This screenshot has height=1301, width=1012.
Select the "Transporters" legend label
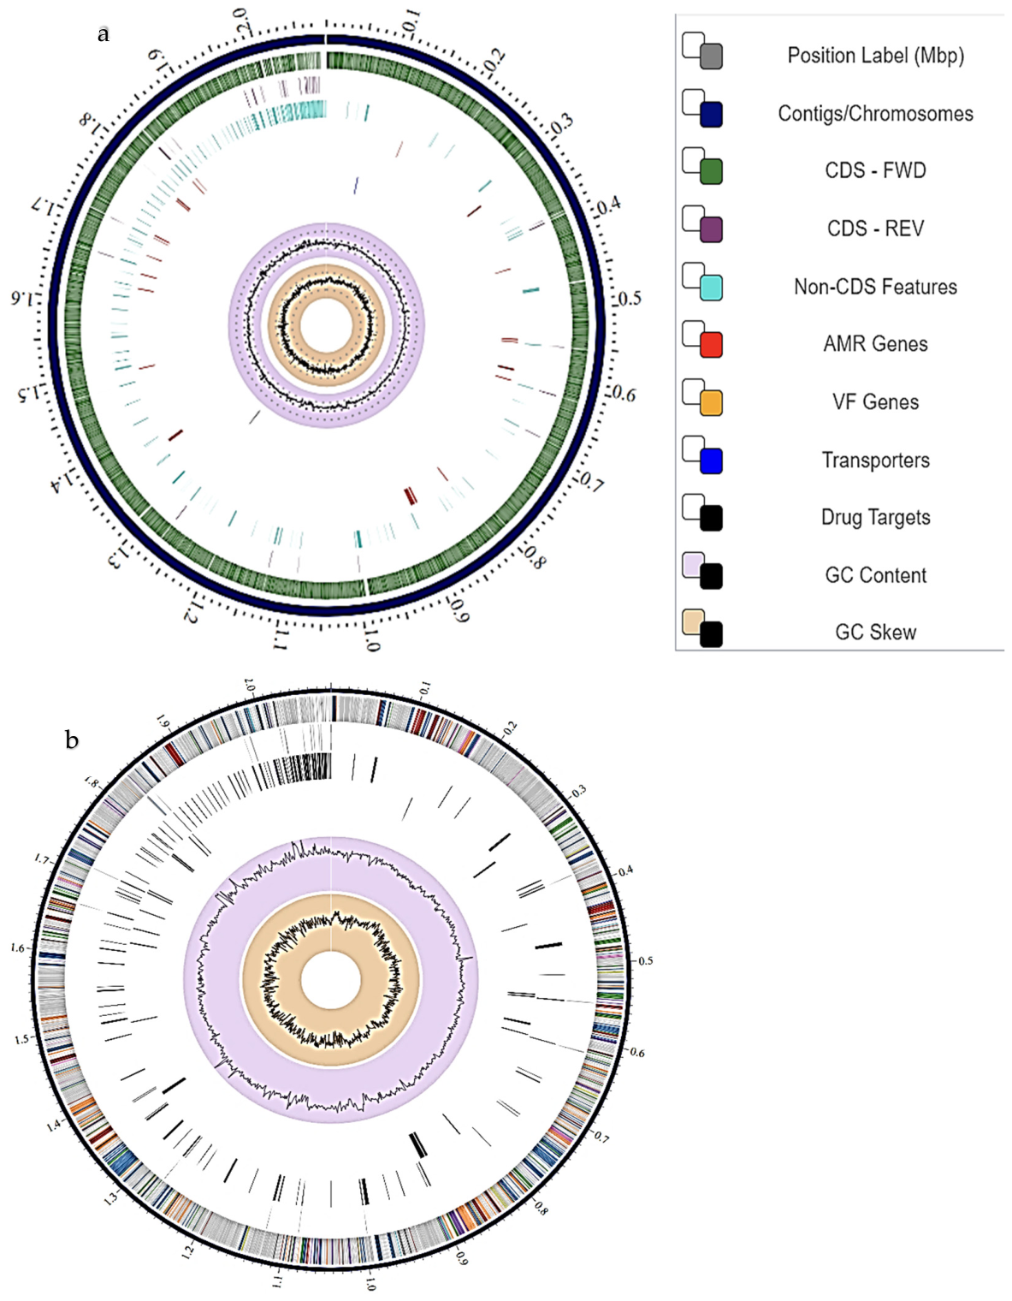875,460
